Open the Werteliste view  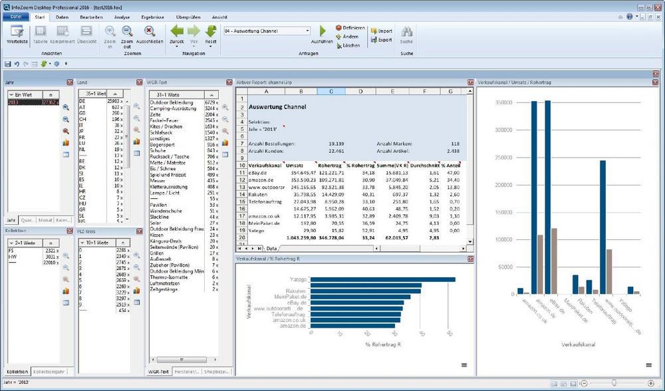point(17,35)
